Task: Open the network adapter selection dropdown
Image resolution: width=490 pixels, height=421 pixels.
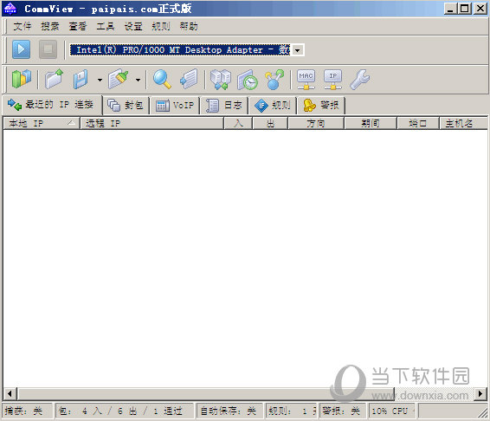Action: (298, 50)
